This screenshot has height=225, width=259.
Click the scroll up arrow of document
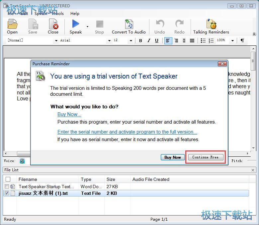pyautogui.click(x=253, y=49)
